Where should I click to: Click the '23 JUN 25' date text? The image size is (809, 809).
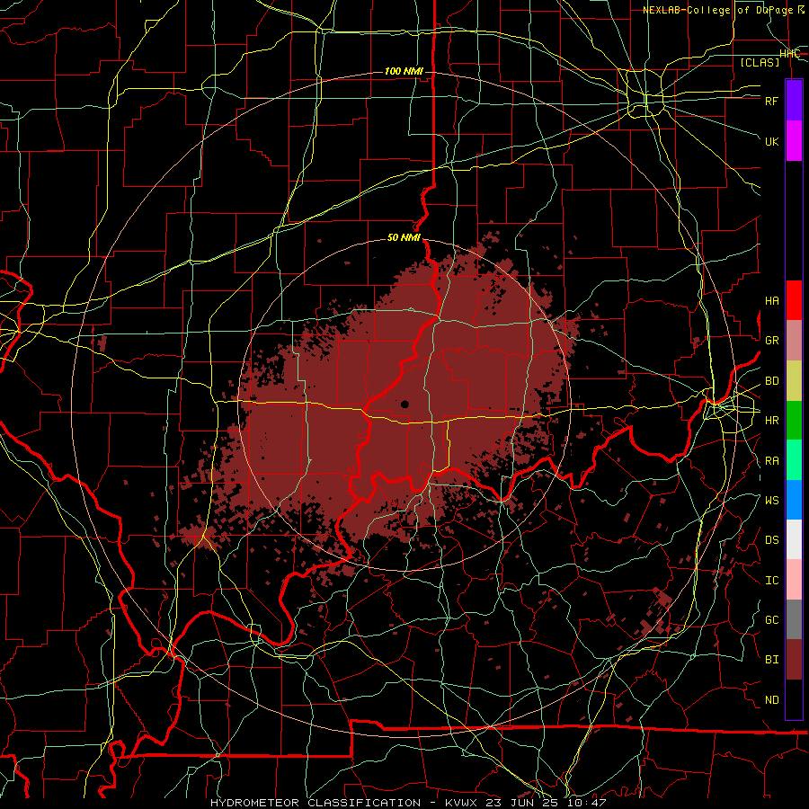[522, 803]
